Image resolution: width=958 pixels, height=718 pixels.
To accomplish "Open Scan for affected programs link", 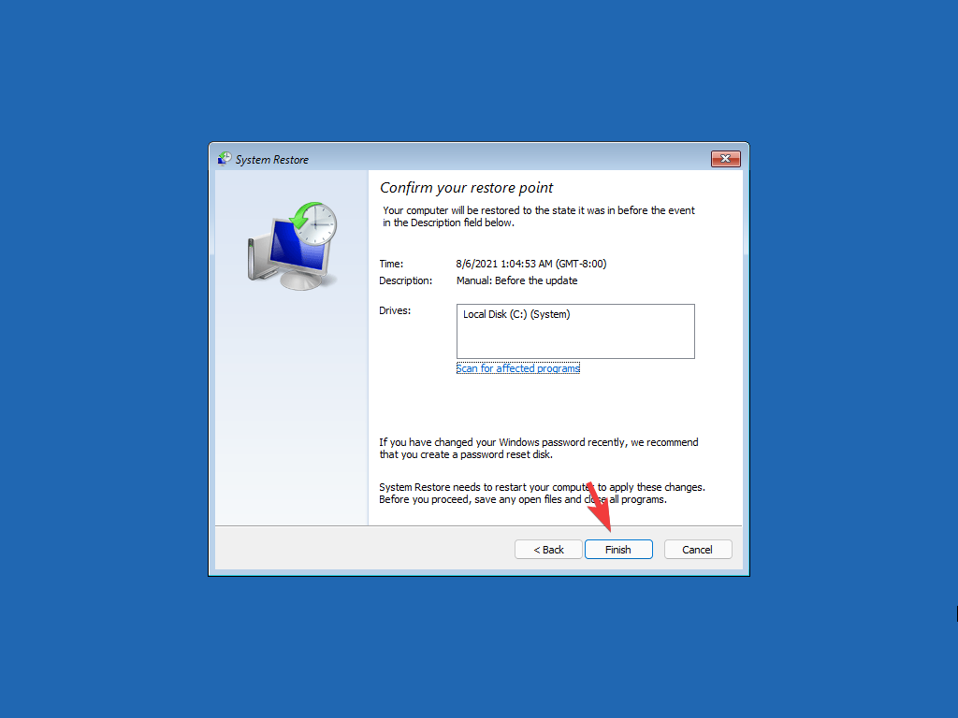I will [x=518, y=368].
